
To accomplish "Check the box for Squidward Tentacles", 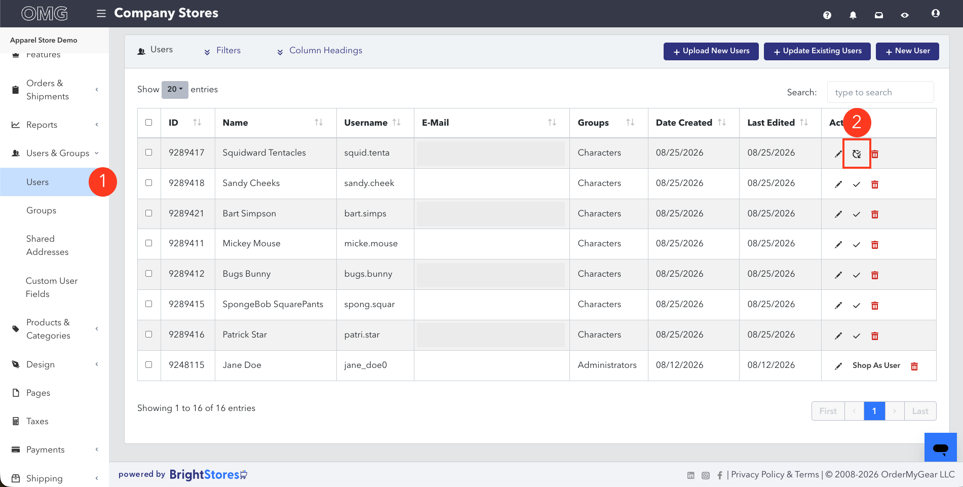I will (x=148, y=152).
